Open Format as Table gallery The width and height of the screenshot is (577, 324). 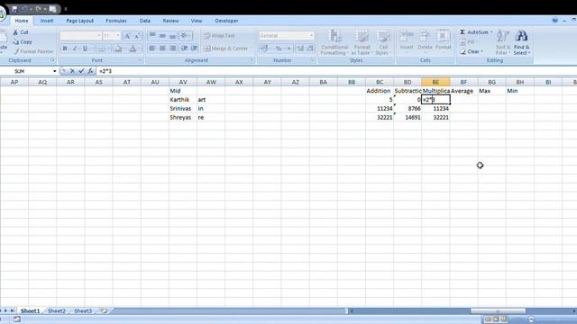362,42
